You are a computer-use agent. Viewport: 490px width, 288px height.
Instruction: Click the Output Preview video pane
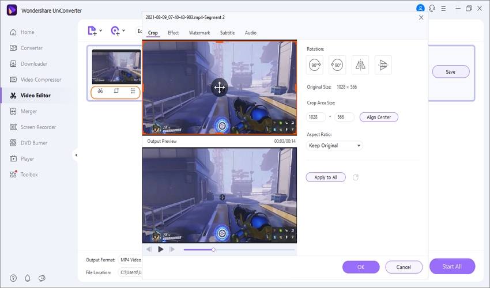tap(220, 195)
